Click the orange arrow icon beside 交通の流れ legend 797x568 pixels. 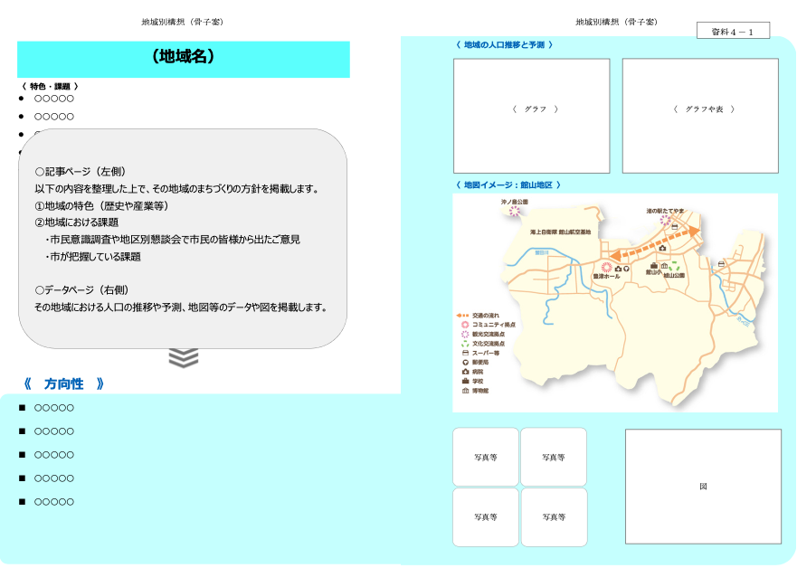(462, 316)
